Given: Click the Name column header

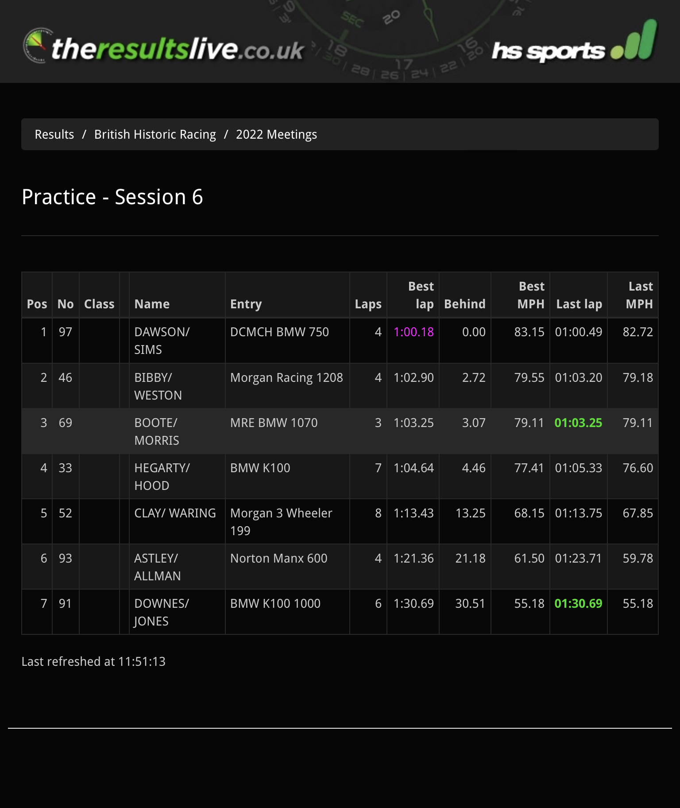Looking at the screenshot, I should (152, 304).
